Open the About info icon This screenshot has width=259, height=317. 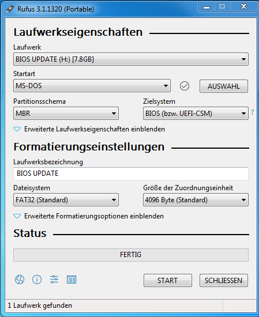(37, 280)
